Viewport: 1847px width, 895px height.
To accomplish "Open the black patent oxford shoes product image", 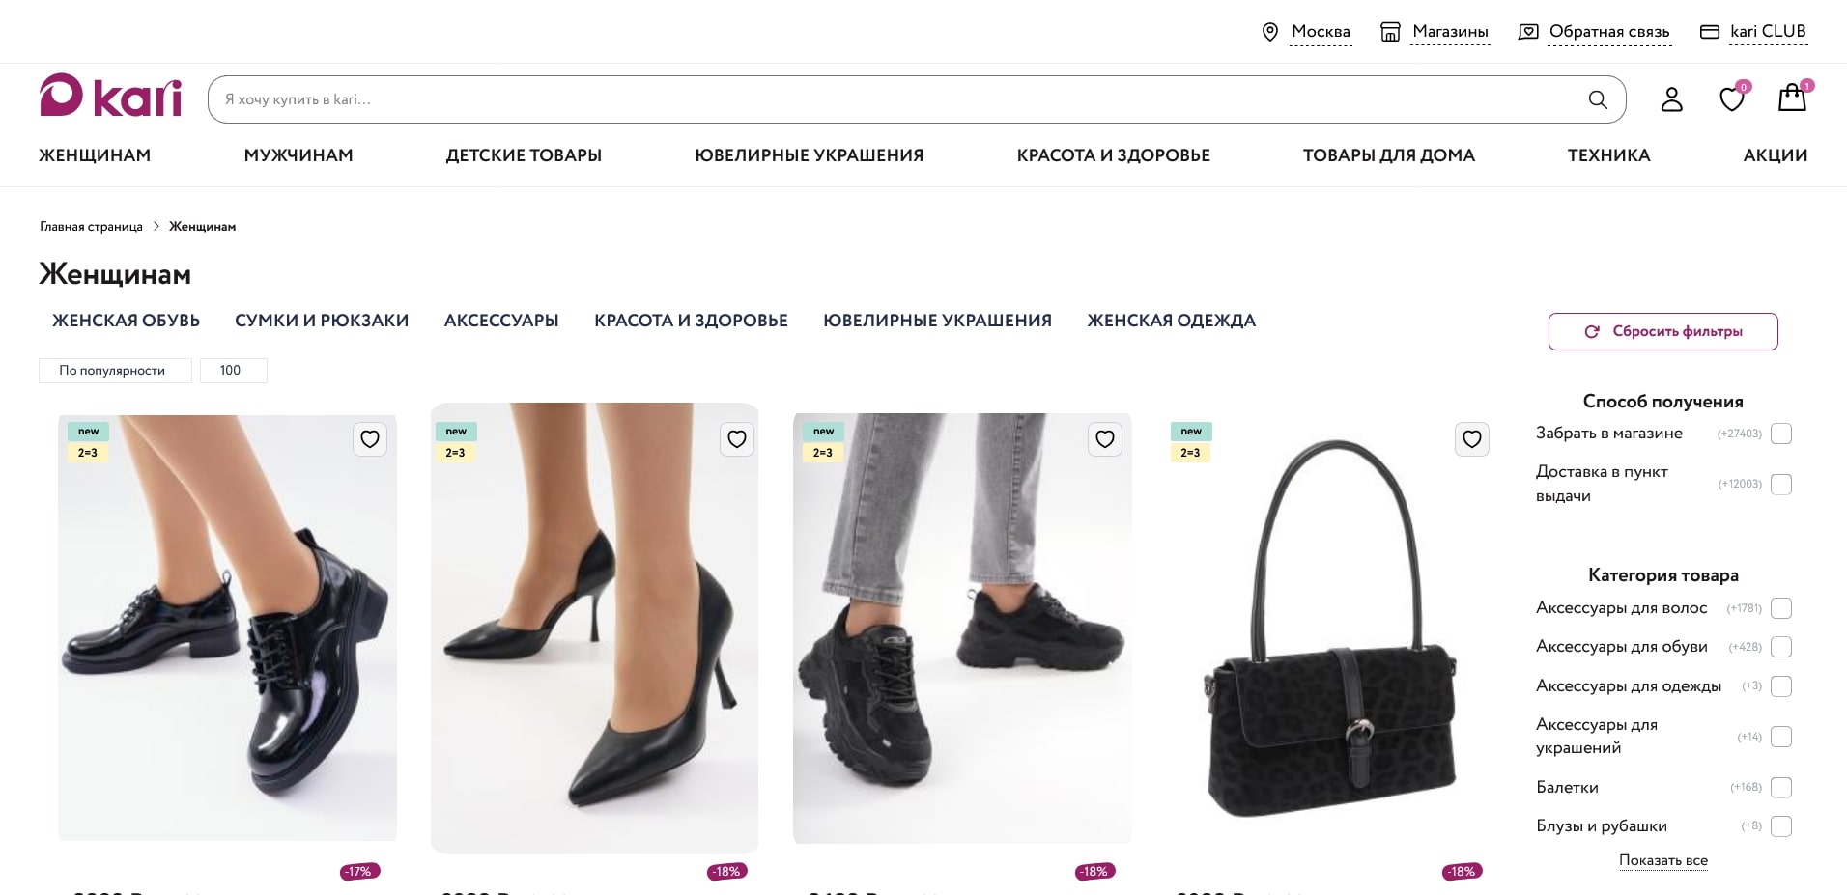I will point(227,628).
